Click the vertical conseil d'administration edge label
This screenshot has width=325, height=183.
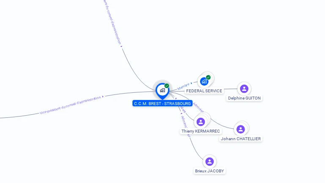tap(112, 22)
